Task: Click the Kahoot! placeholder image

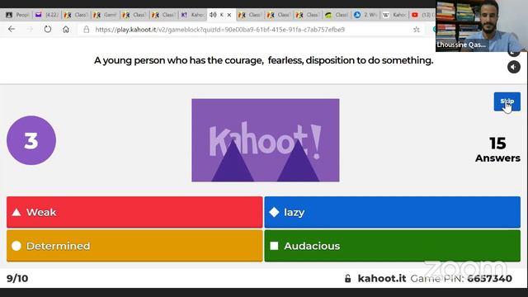Action: coord(266,140)
